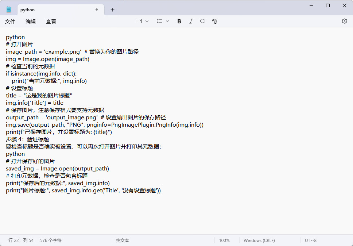353x246 pixels.
Task: Click the line title = "这是我的图片标题"
Action: 39,96
